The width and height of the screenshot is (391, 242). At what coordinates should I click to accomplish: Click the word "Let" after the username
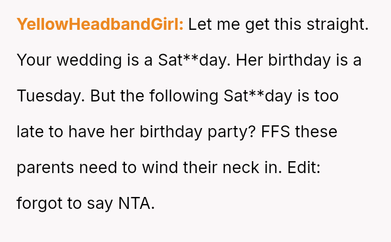click(x=200, y=24)
